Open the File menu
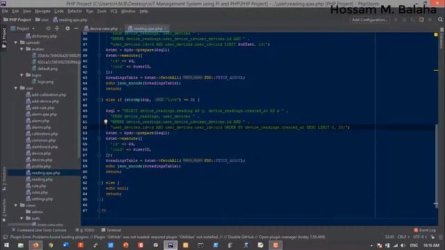Screen dimensions: 445x250 pos(5,11)
